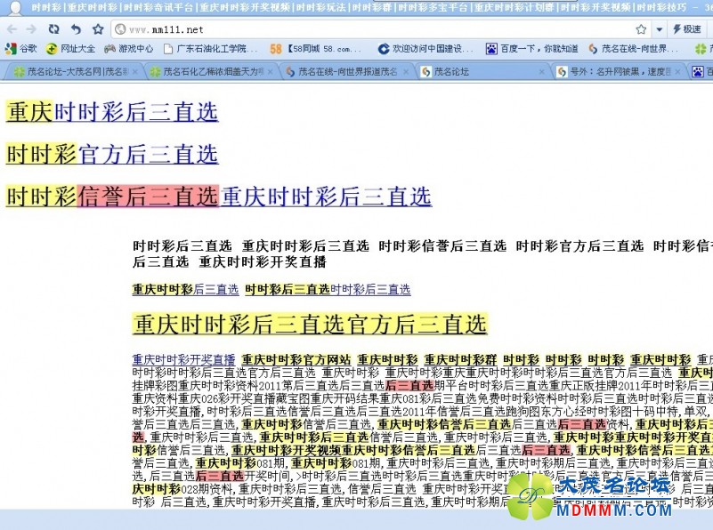Open the 欢迎访问中国建设 bookmark
713x530 pixels.
(x=426, y=48)
